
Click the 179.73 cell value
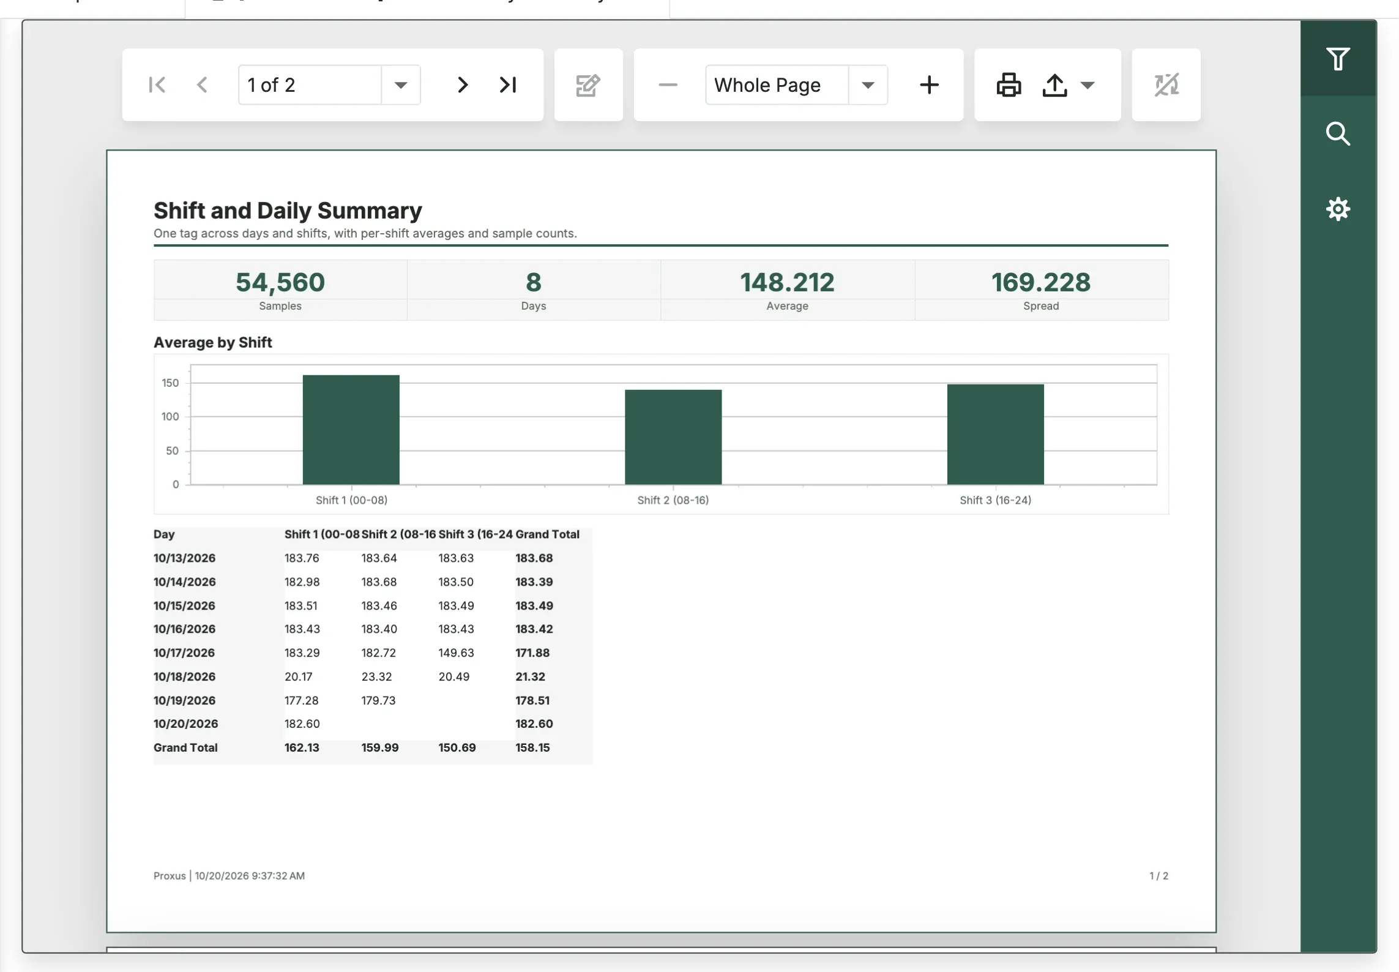[378, 700]
